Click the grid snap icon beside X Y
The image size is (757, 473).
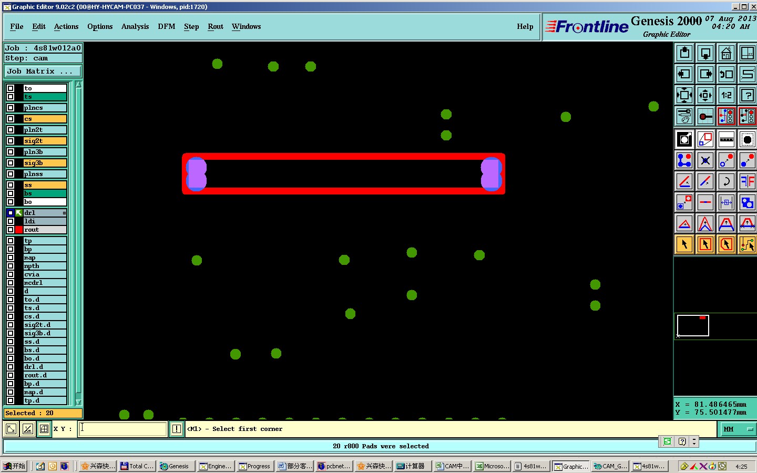(45, 429)
